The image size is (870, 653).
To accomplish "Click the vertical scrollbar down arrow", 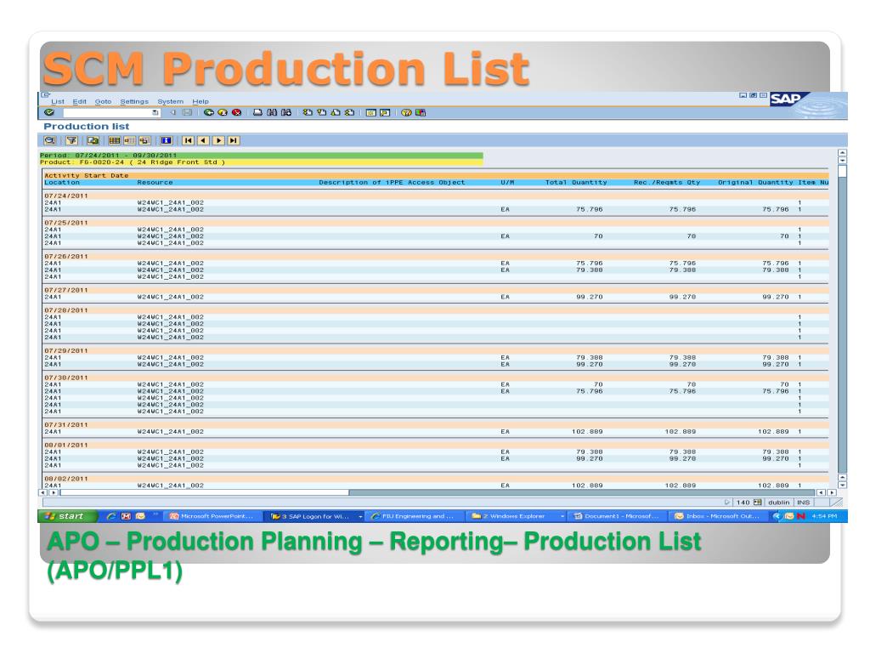I will 842,485.
